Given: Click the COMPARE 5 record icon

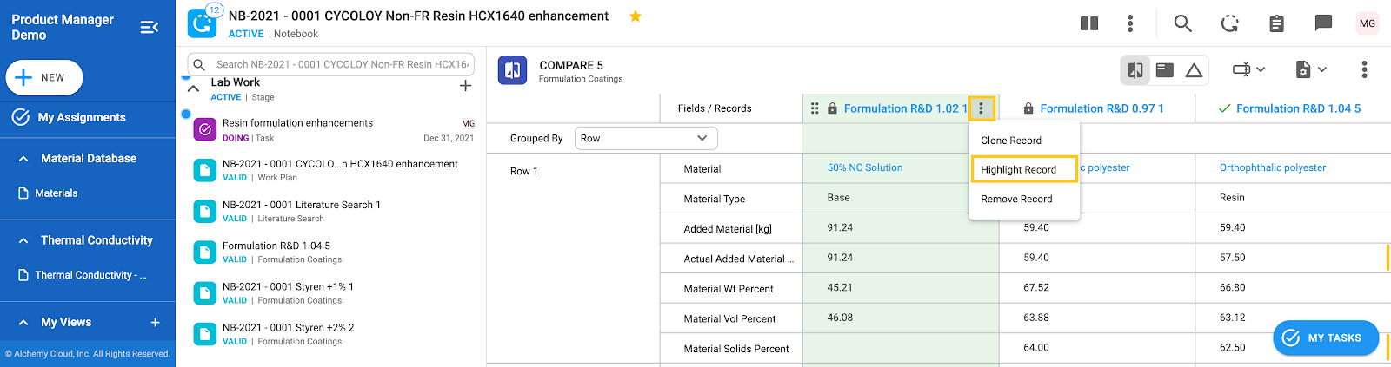Looking at the screenshot, I should [513, 70].
